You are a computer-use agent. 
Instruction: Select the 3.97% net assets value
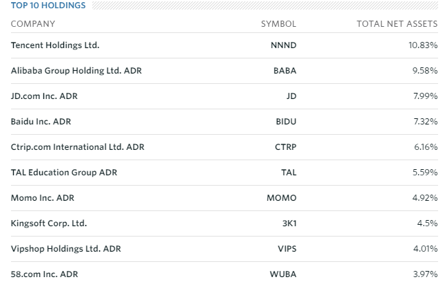tap(425, 274)
